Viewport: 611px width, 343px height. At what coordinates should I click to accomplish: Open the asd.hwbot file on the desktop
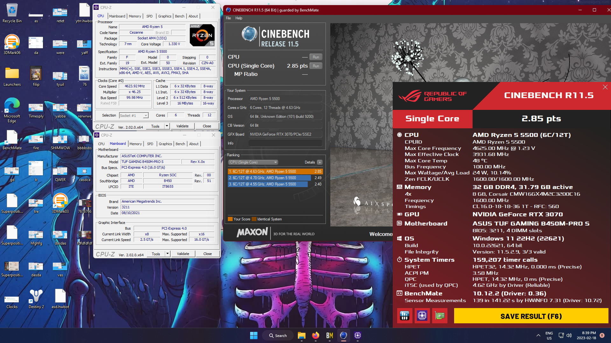pyautogui.click(x=60, y=299)
